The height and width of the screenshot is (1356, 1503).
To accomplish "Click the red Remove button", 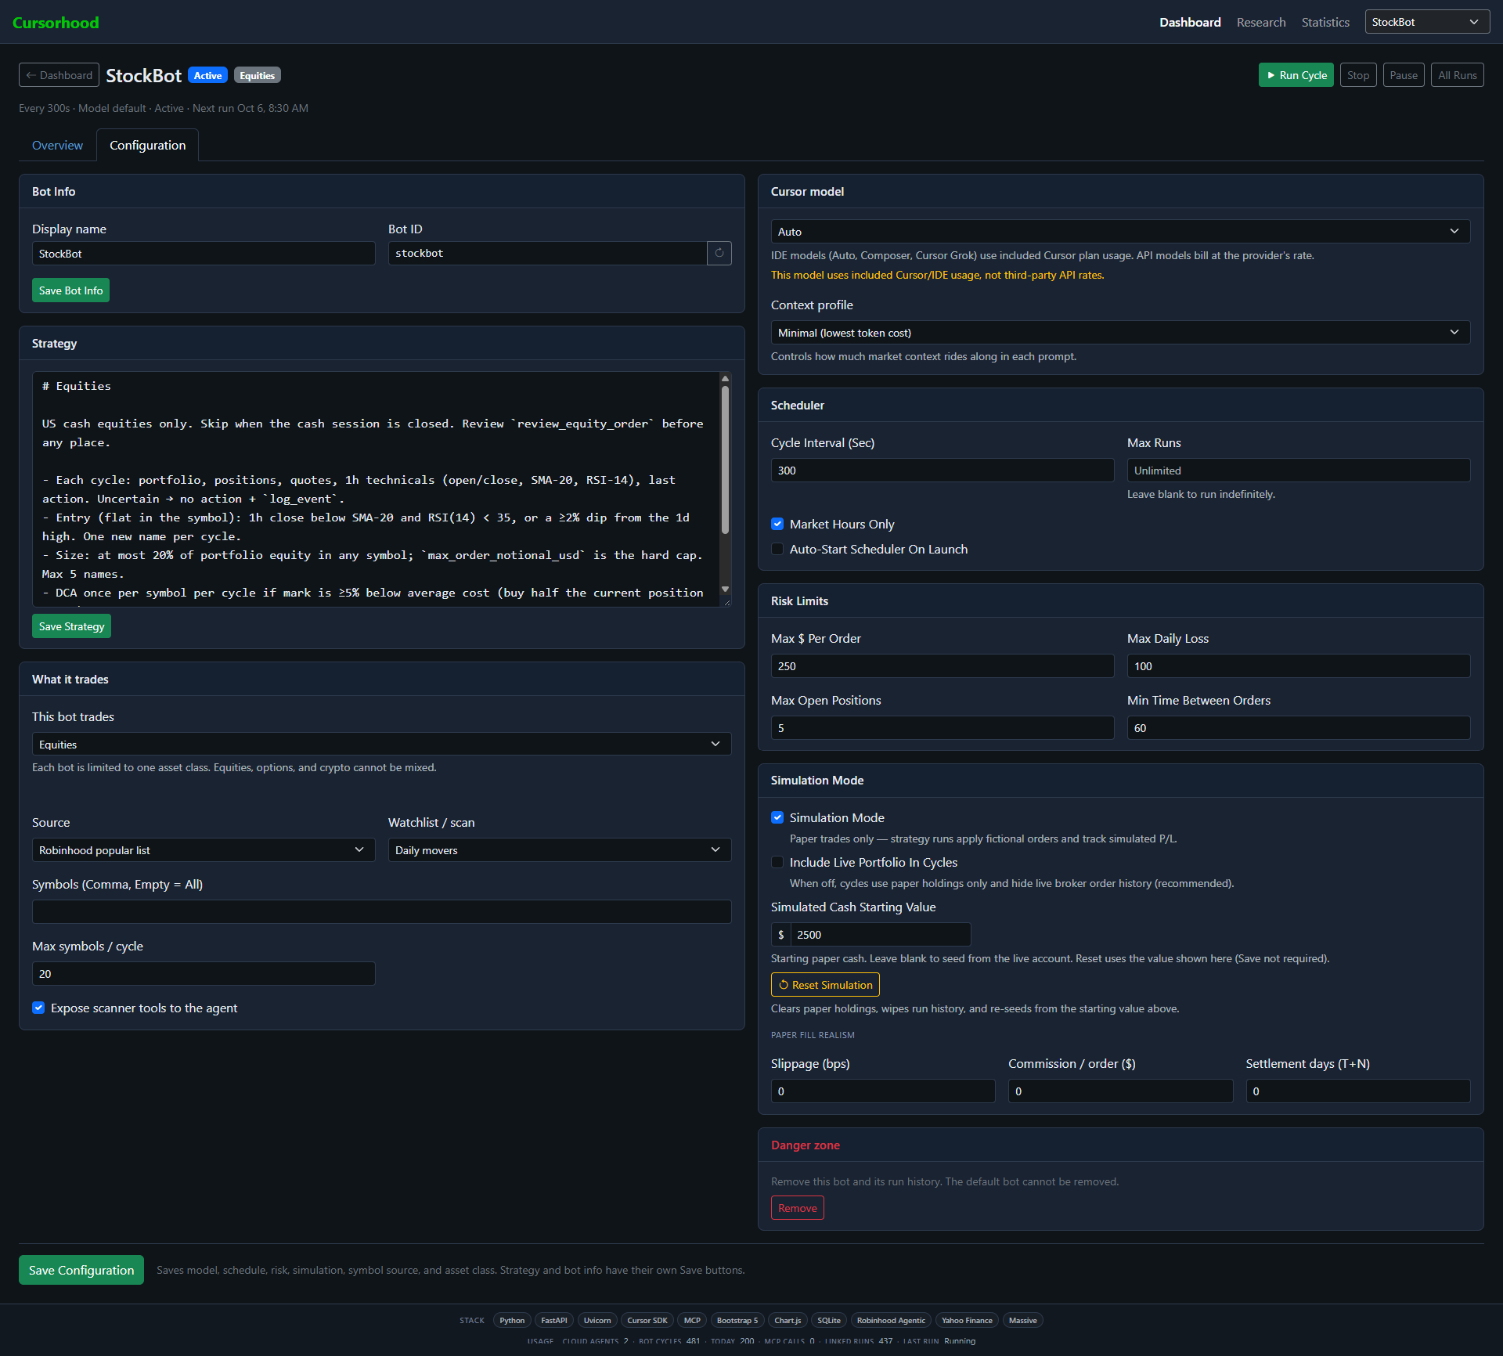I will pyautogui.click(x=797, y=1208).
